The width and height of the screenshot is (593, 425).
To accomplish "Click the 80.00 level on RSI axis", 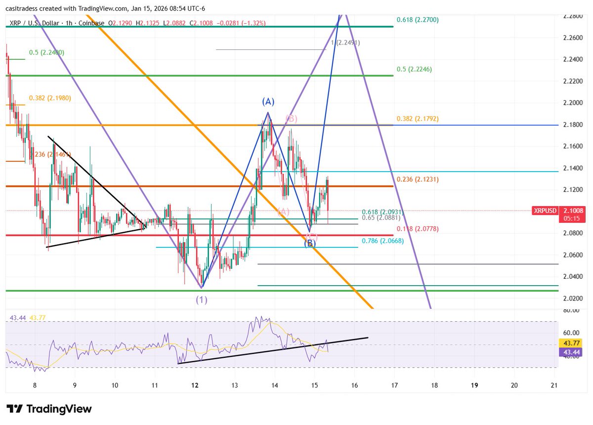I will (572, 311).
